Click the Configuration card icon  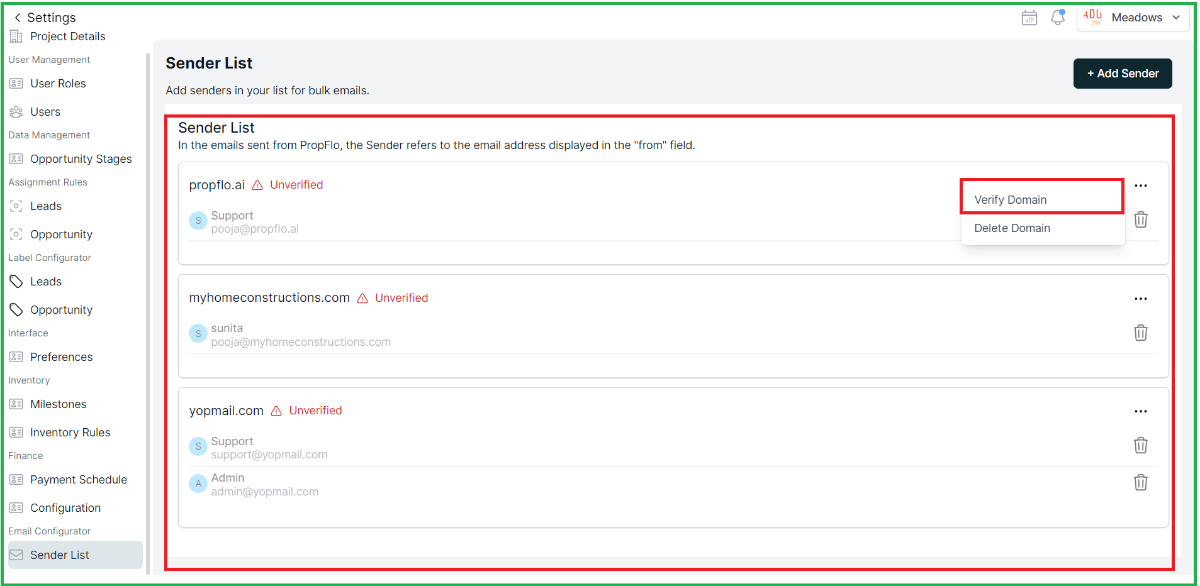click(x=16, y=508)
